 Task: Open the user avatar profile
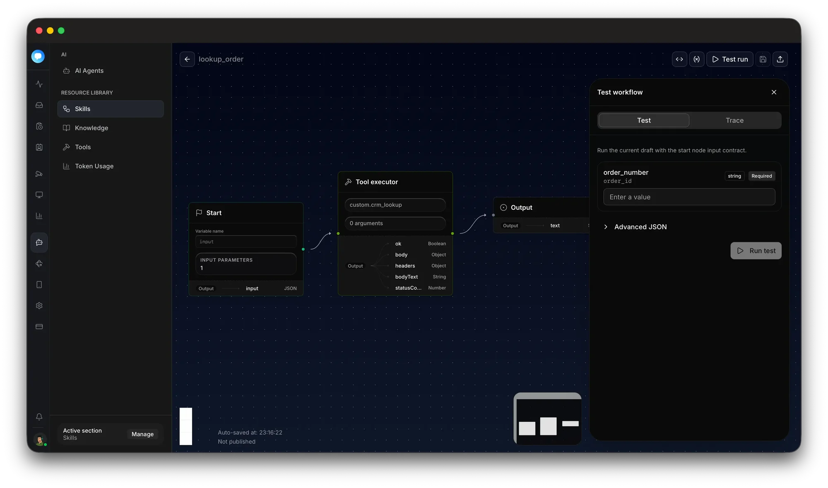40,439
